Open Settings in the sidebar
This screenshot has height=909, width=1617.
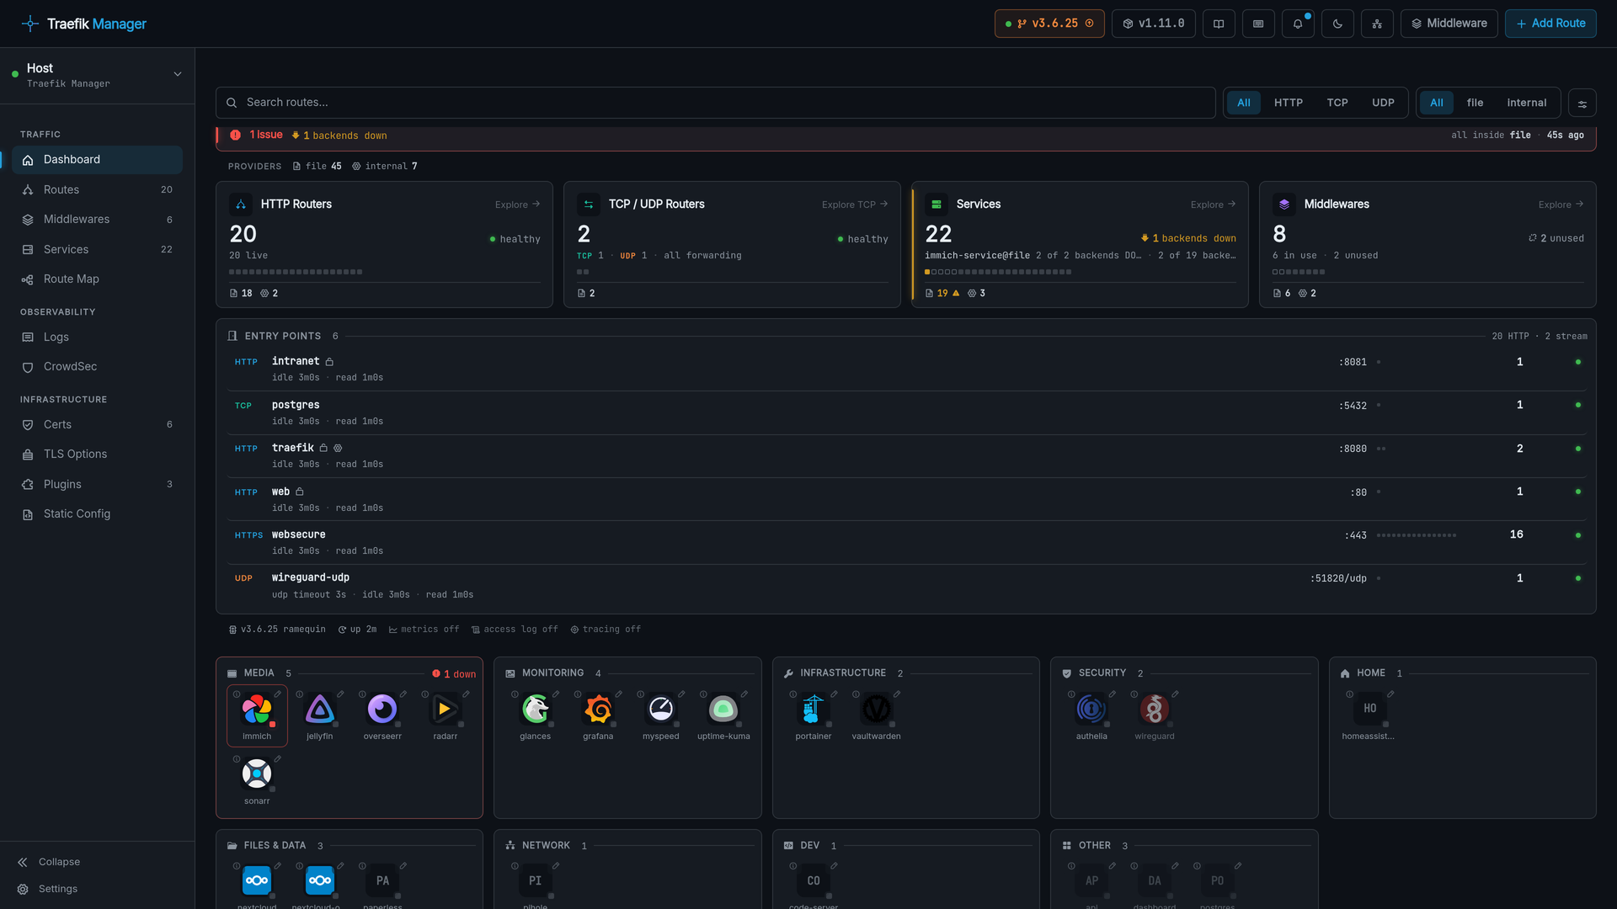[x=48, y=889]
